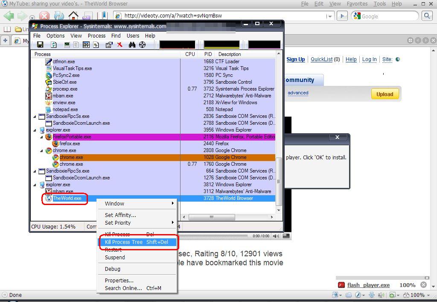Collapse the explorer.exe 3812 node
Image resolution: width=437 pixels, height=302 pixels.
[x=35, y=185]
